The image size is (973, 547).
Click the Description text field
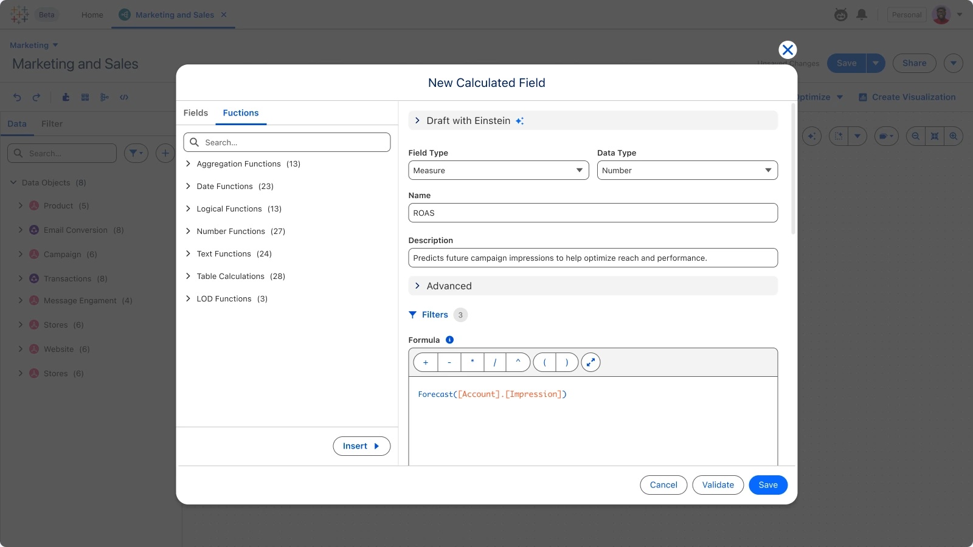[x=593, y=258]
